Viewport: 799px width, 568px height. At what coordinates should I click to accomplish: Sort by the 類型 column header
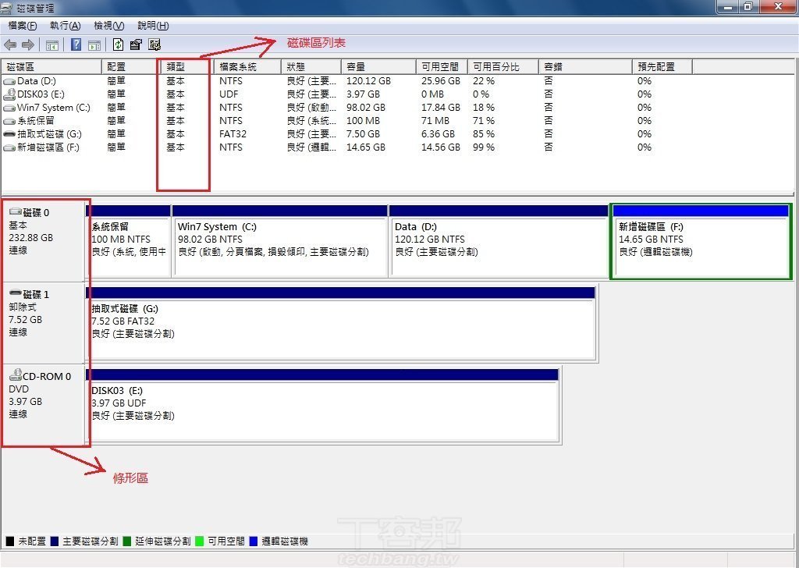(188, 67)
